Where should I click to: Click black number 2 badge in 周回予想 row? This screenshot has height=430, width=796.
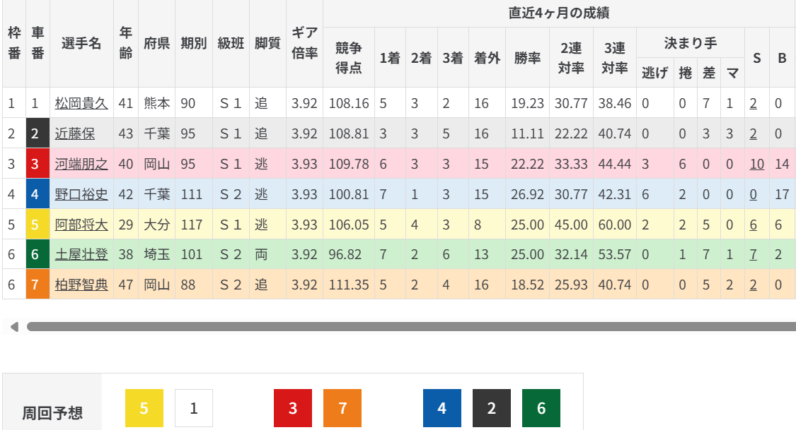tap(492, 408)
